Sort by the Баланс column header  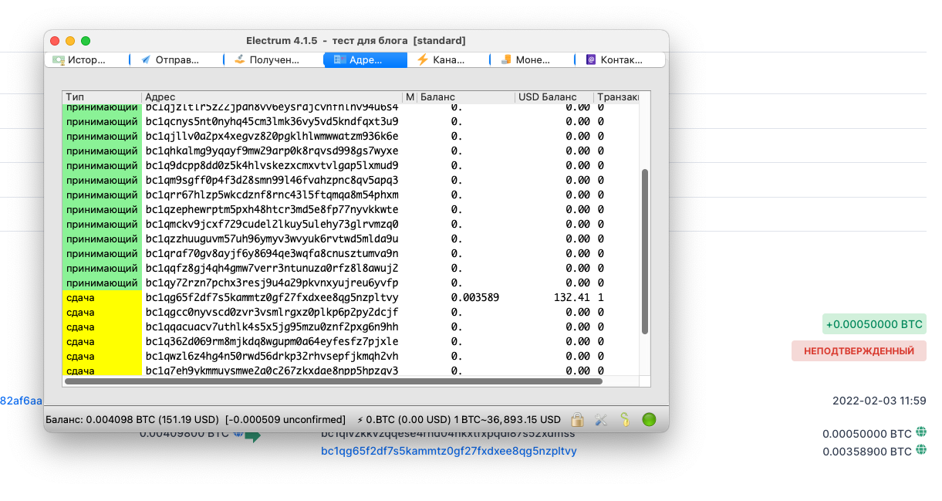point(466,97)
